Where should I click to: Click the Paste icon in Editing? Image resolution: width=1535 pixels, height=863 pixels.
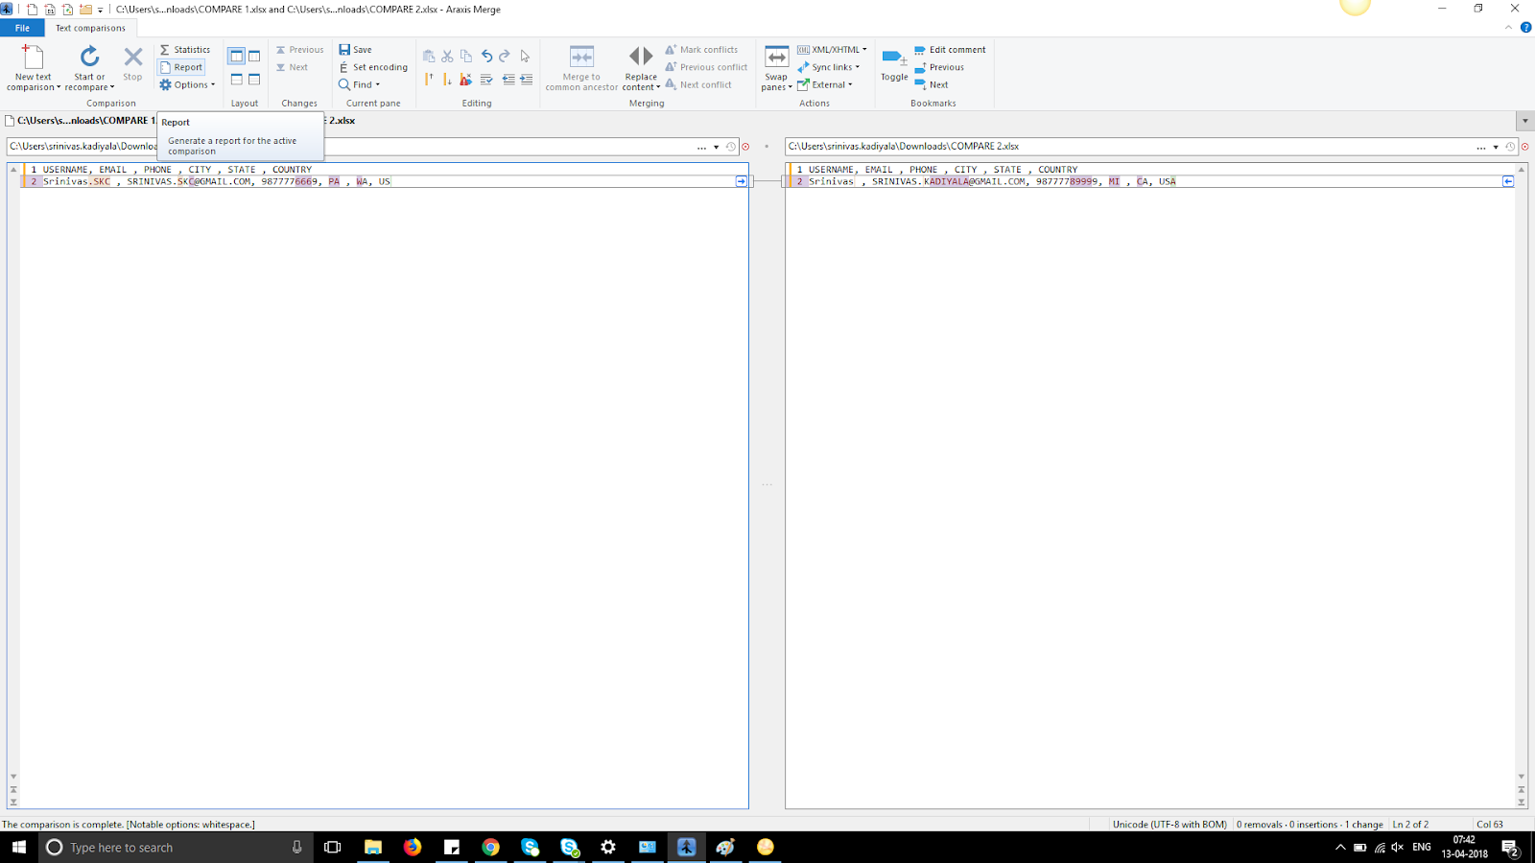[429, 56]
